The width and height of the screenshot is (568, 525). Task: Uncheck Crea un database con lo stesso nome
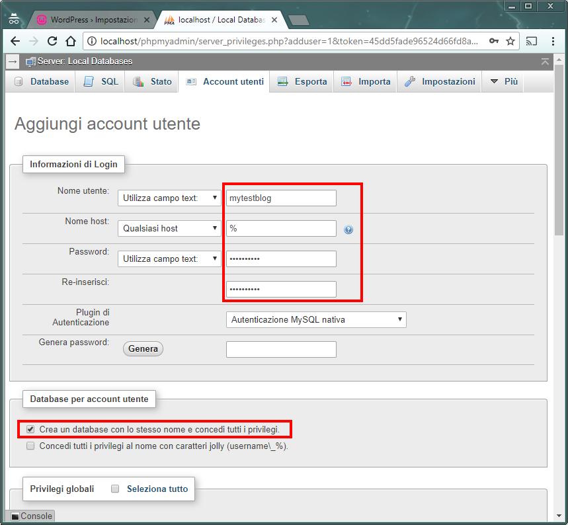click(30, 429)
